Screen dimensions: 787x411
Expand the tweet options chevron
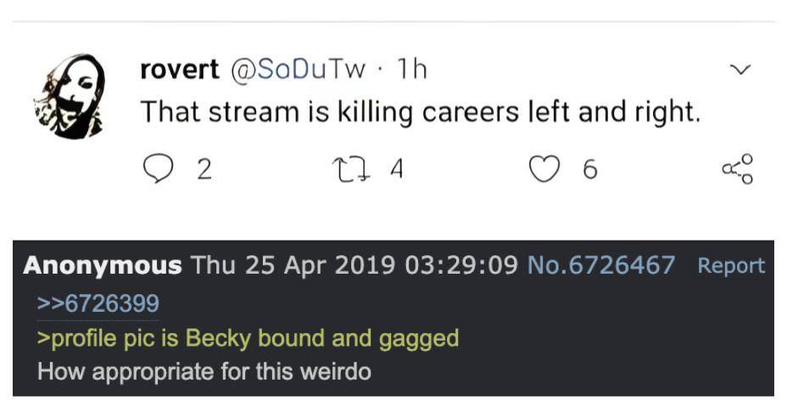[740, 69]
